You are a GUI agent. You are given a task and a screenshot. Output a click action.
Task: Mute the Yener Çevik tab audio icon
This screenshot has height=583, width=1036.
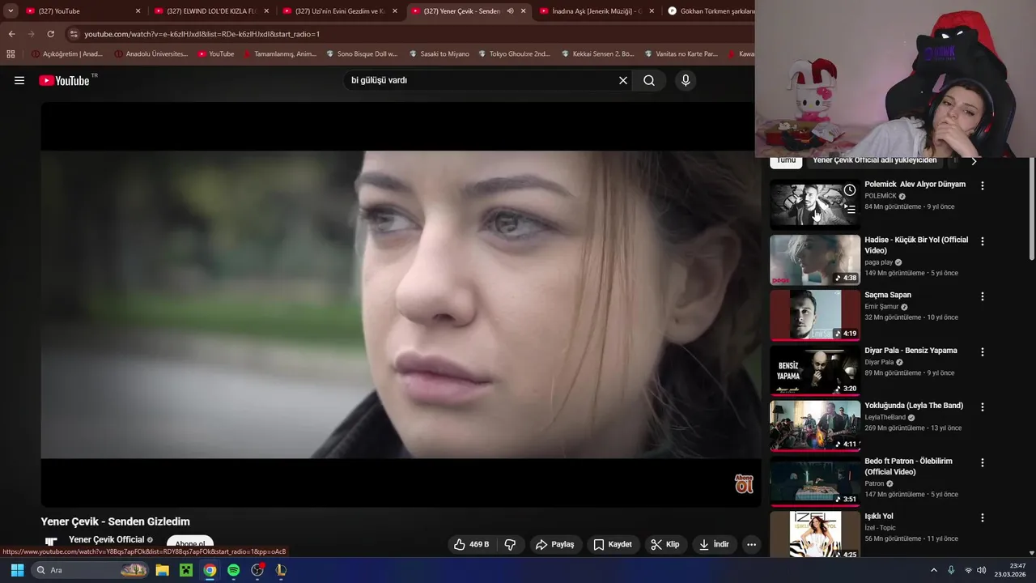(510, 11)
